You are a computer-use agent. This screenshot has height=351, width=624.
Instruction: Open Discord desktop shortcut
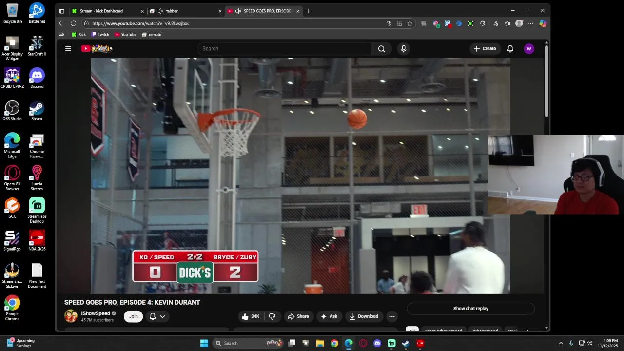pyautogui.click(x=37, y=78)
